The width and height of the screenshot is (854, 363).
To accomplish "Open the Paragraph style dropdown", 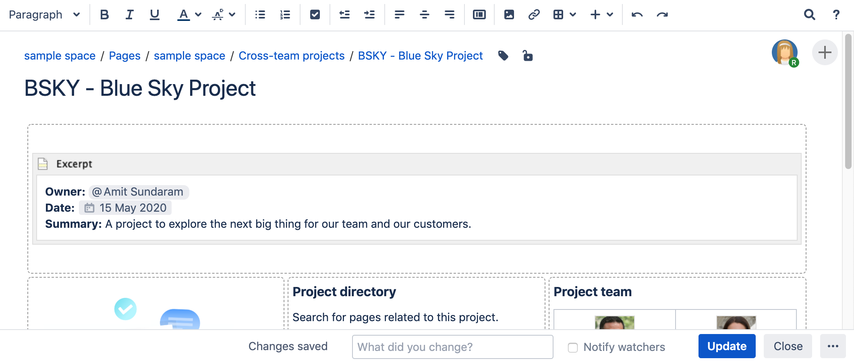I will click(44, 15).
